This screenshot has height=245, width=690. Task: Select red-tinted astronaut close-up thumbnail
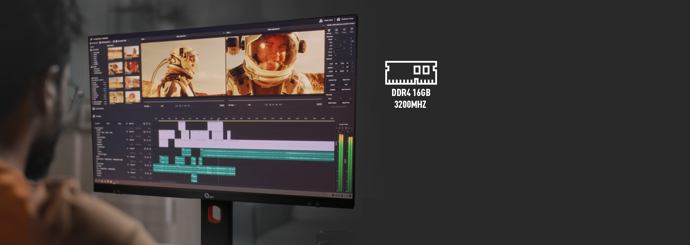[x=132, y=67]
